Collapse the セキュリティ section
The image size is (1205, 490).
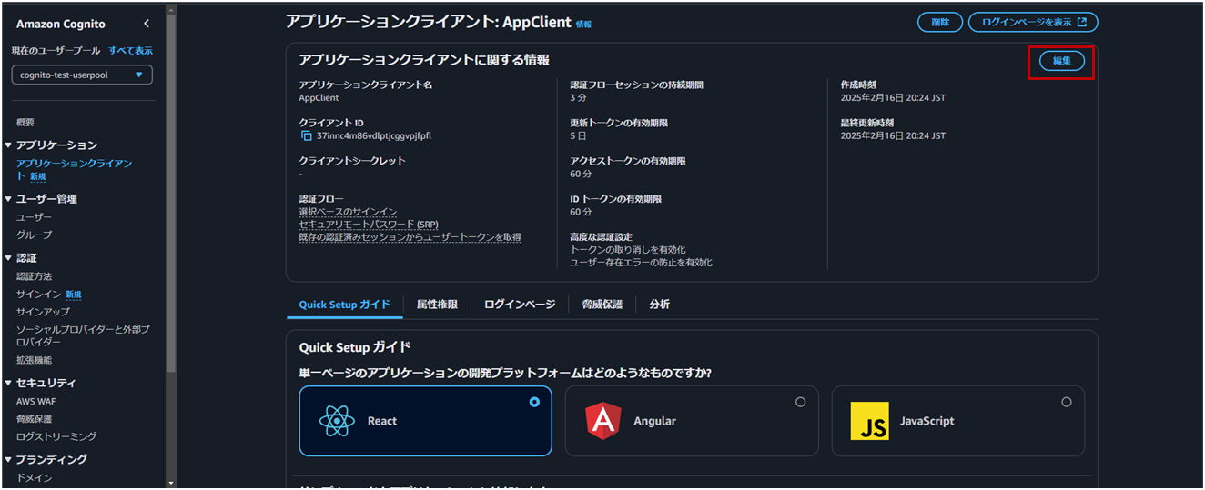tap(8, 383)
